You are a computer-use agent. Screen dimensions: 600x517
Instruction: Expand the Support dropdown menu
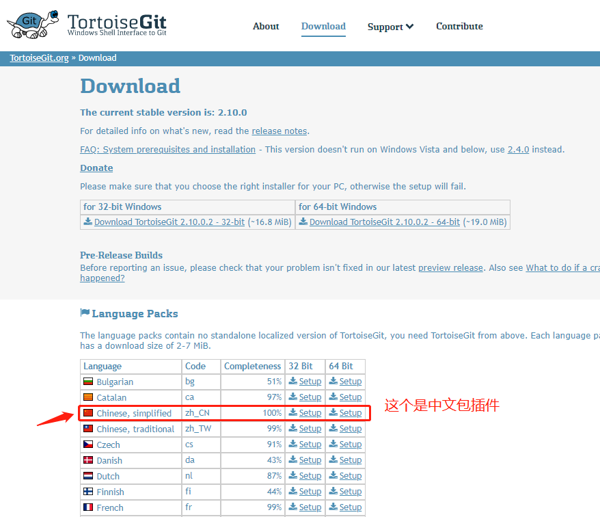click(390, 27)
